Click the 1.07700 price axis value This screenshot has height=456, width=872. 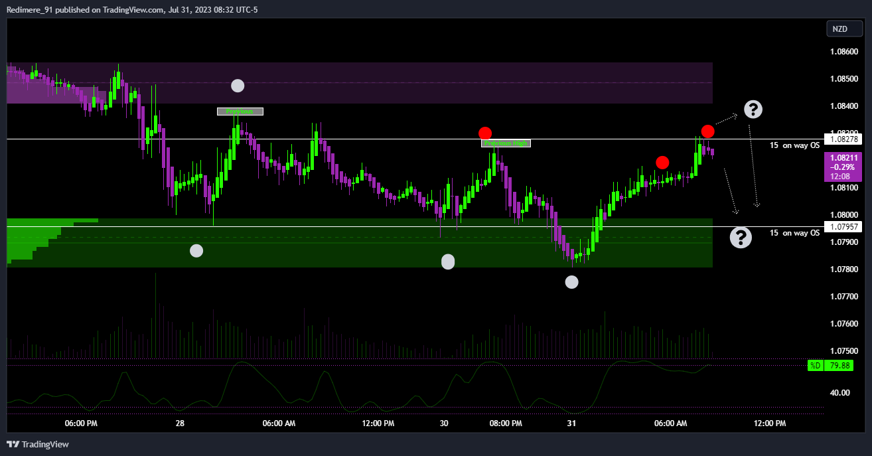843,296
